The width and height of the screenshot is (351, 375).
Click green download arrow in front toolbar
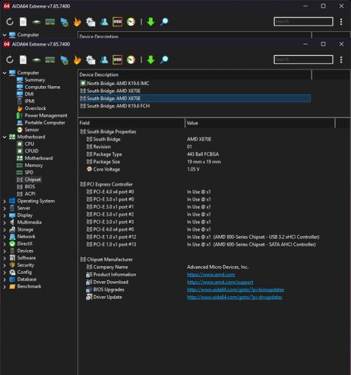click(151, 60)
